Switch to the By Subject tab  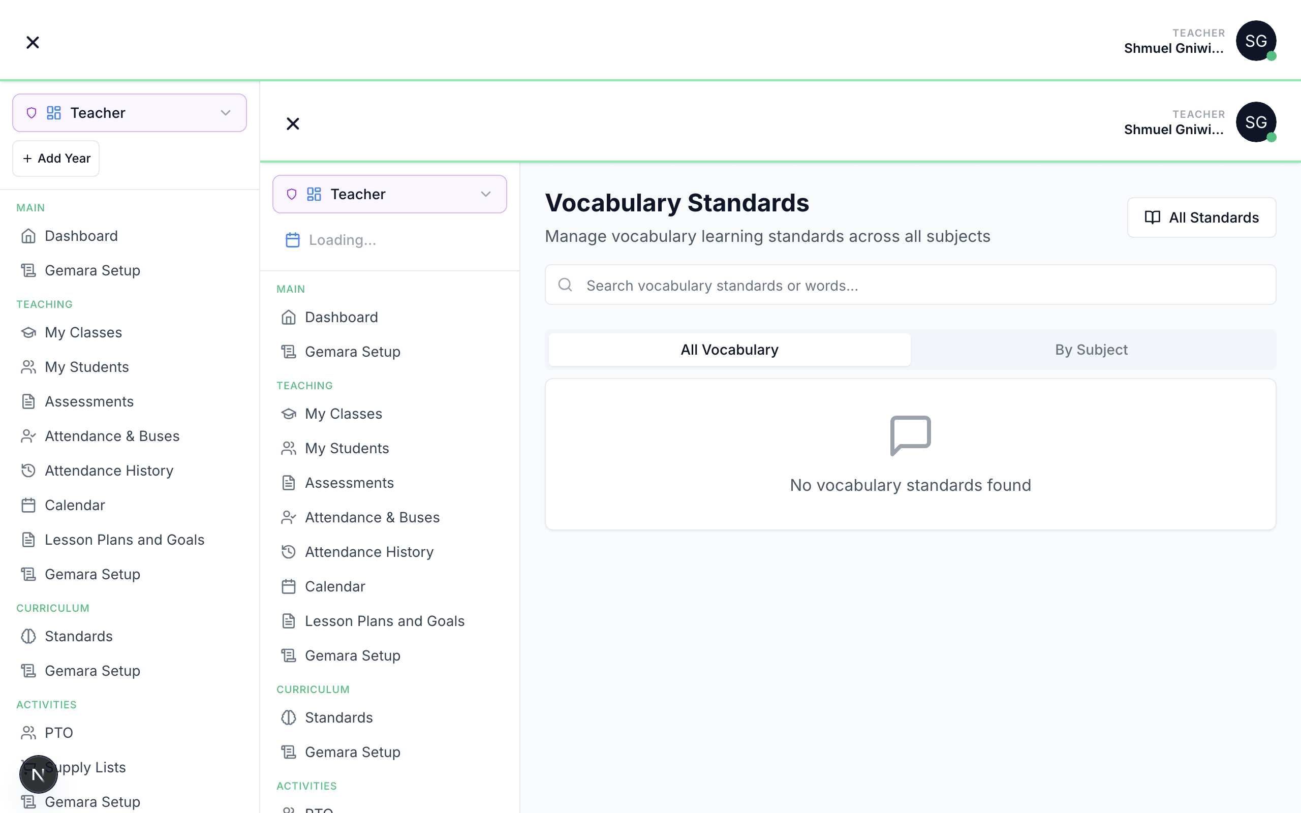[1091, 350]
